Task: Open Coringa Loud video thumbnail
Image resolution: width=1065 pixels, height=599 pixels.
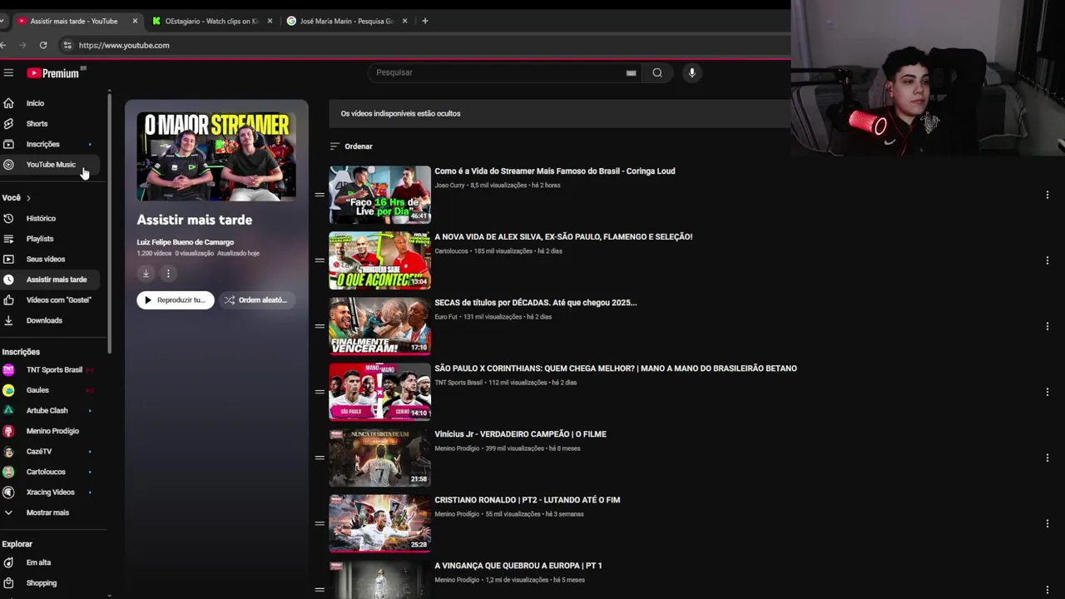Action: point(380,195)
